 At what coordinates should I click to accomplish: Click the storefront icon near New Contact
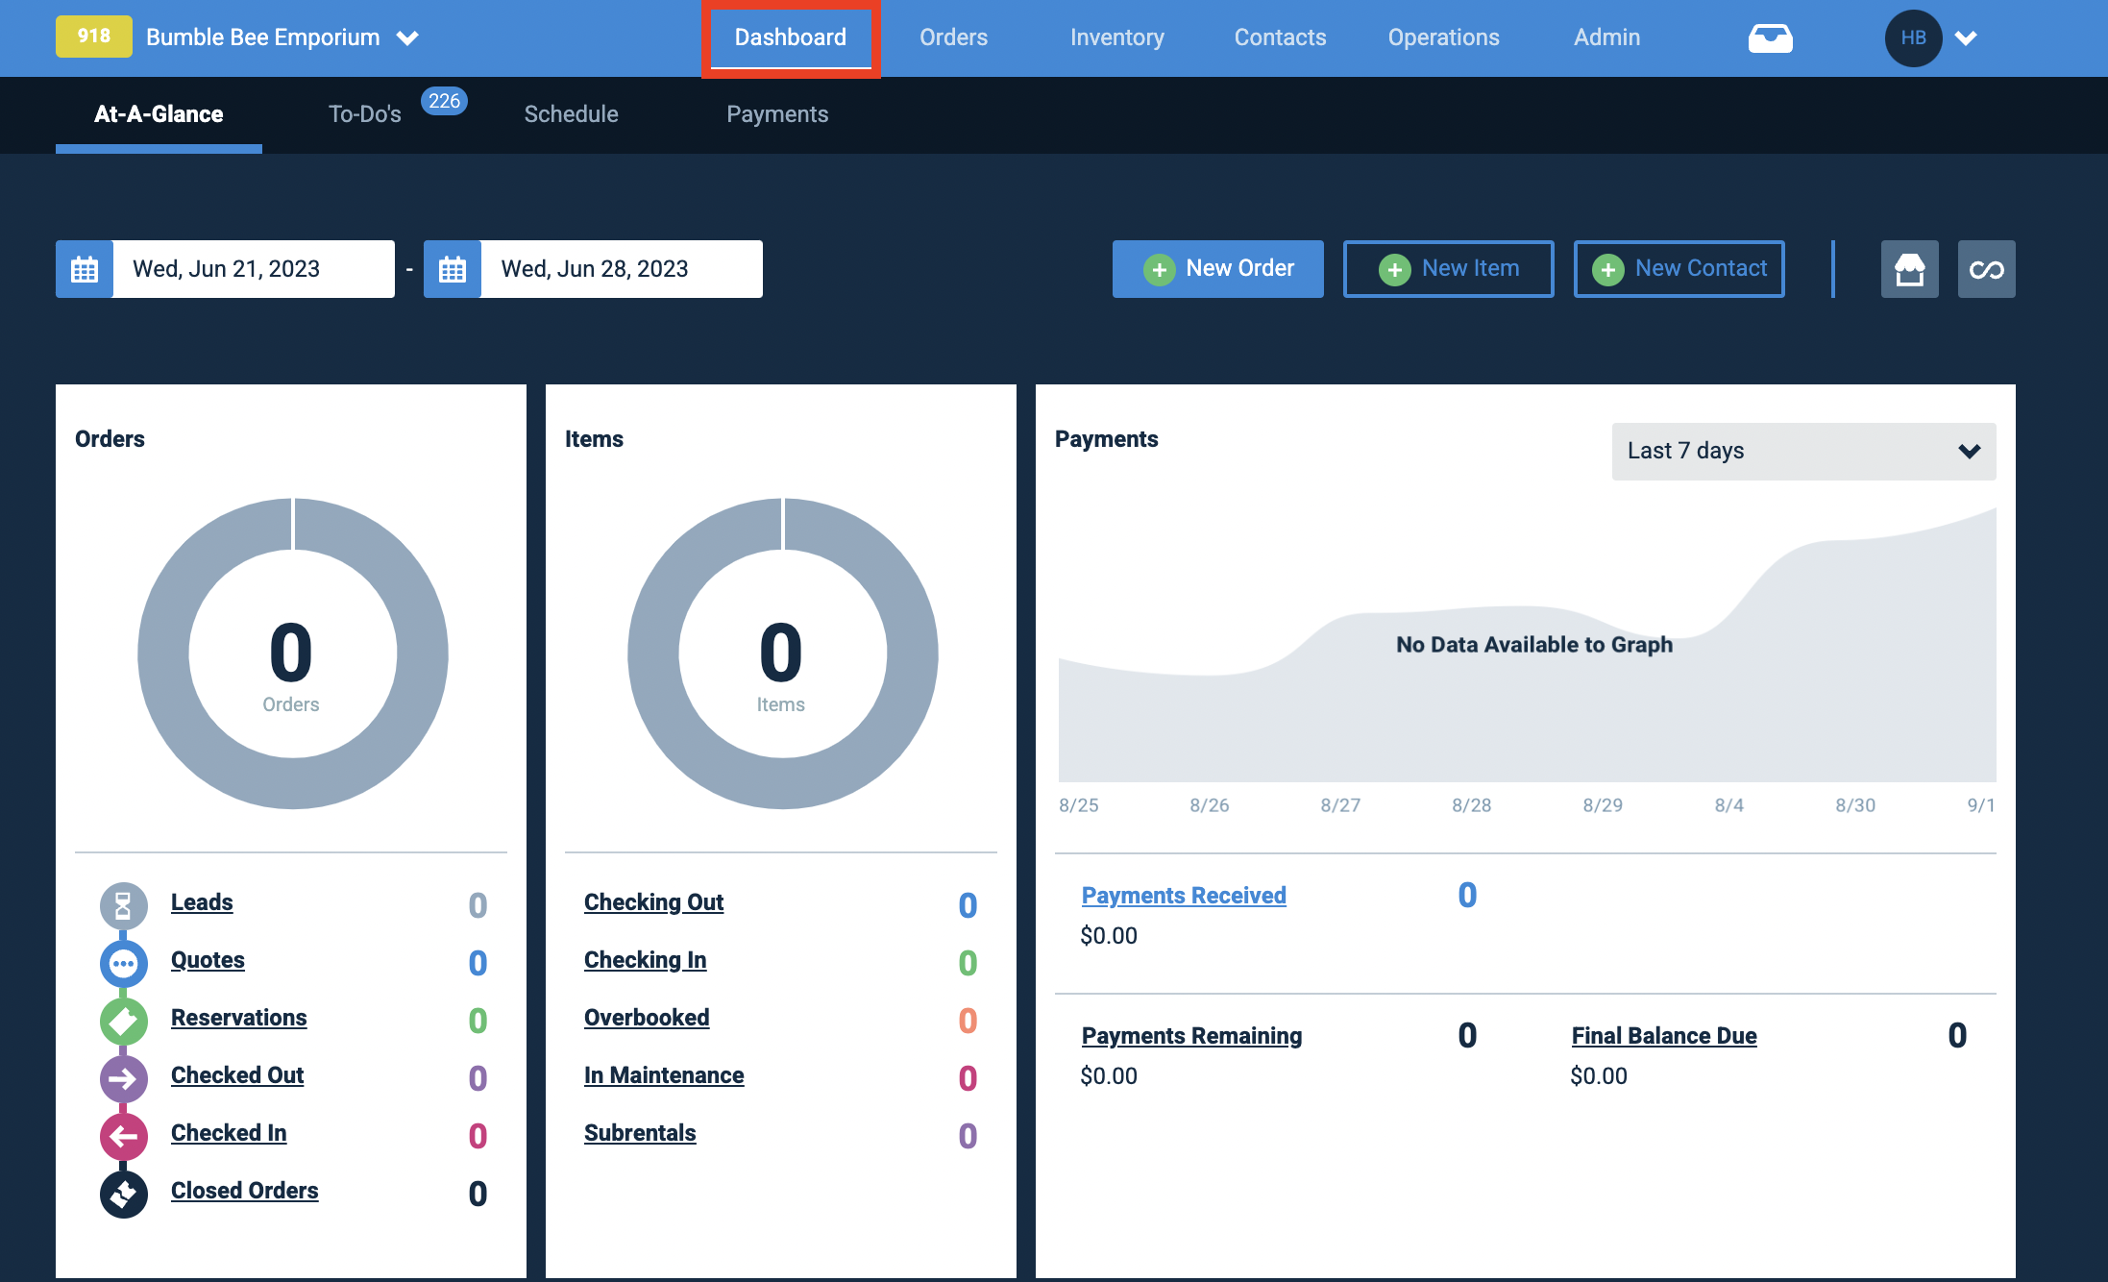pyautogui.click(x=1909, y=269)
